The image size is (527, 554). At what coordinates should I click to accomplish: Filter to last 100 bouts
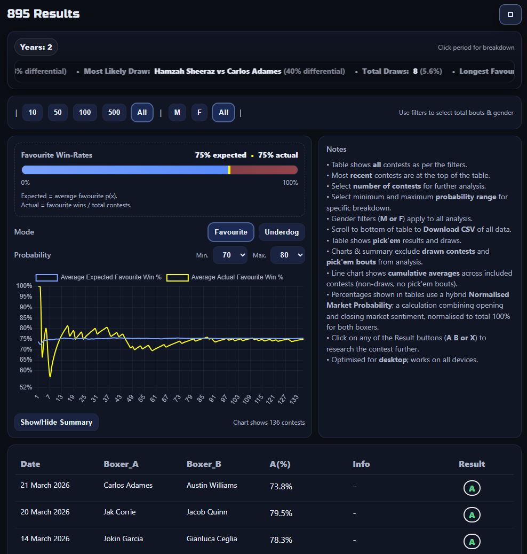[85, 113]
